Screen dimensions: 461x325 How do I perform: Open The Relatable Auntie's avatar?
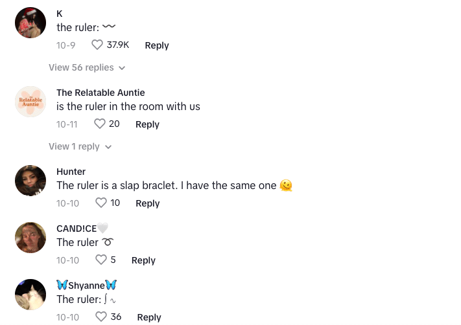tap(30, 102)
